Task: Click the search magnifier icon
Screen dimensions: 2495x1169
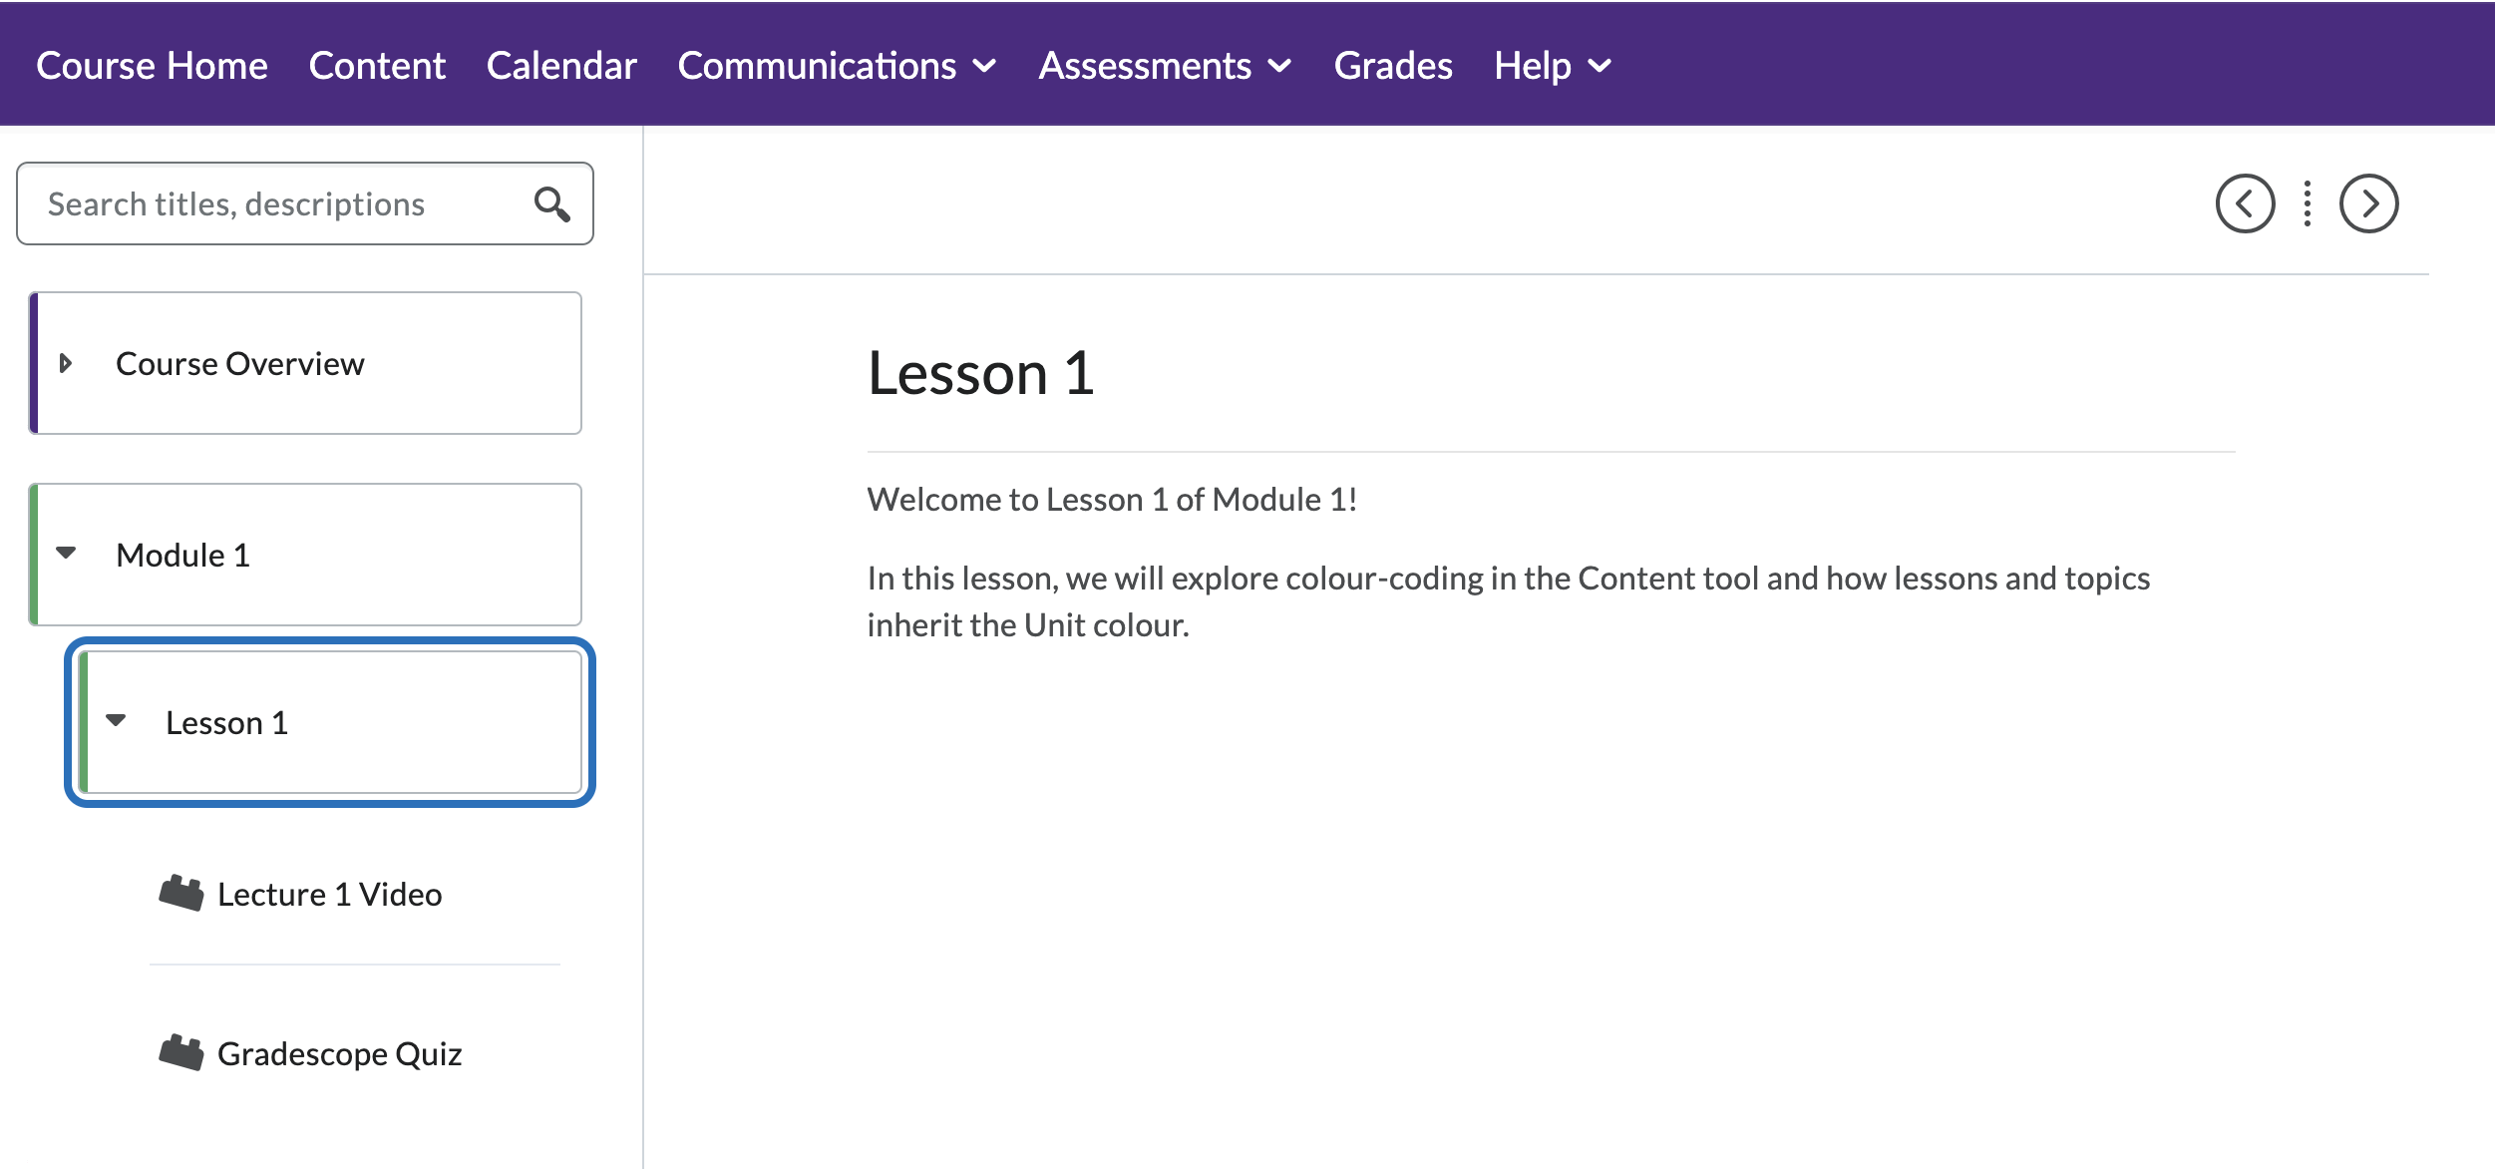Action: pos(551,203)
